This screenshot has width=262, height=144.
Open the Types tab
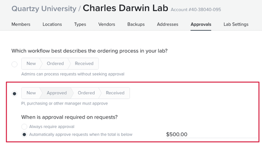tap(80, 24)
